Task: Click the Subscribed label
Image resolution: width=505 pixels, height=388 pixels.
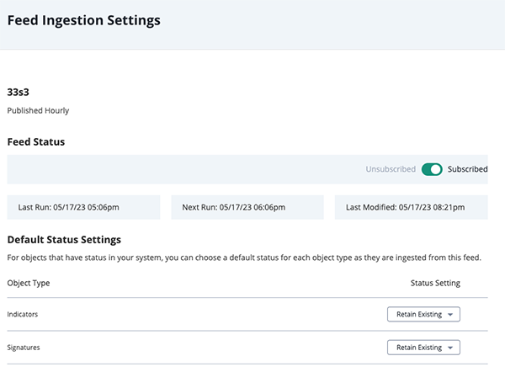Action: [467, 169]
